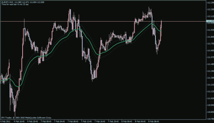Click the "8 Feb 08:45" time axis label

(x=154, y=121)
